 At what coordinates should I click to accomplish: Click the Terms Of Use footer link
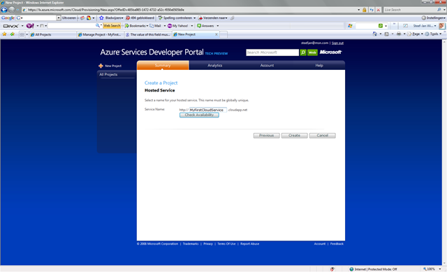(x=226, y=244)
